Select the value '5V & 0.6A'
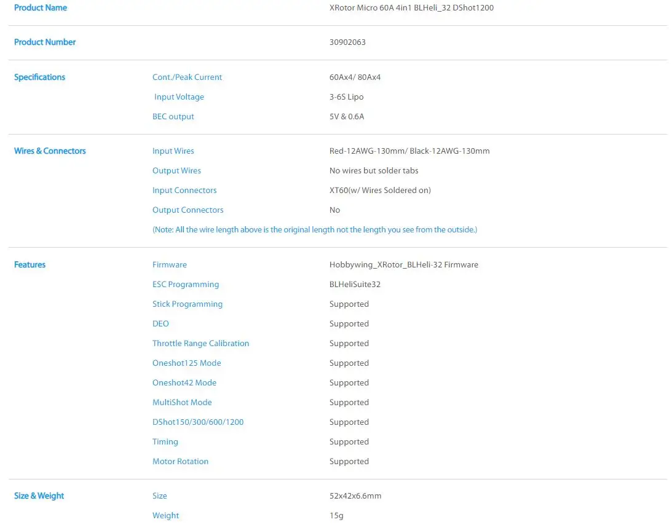672x525 pixels. [347, 117]
